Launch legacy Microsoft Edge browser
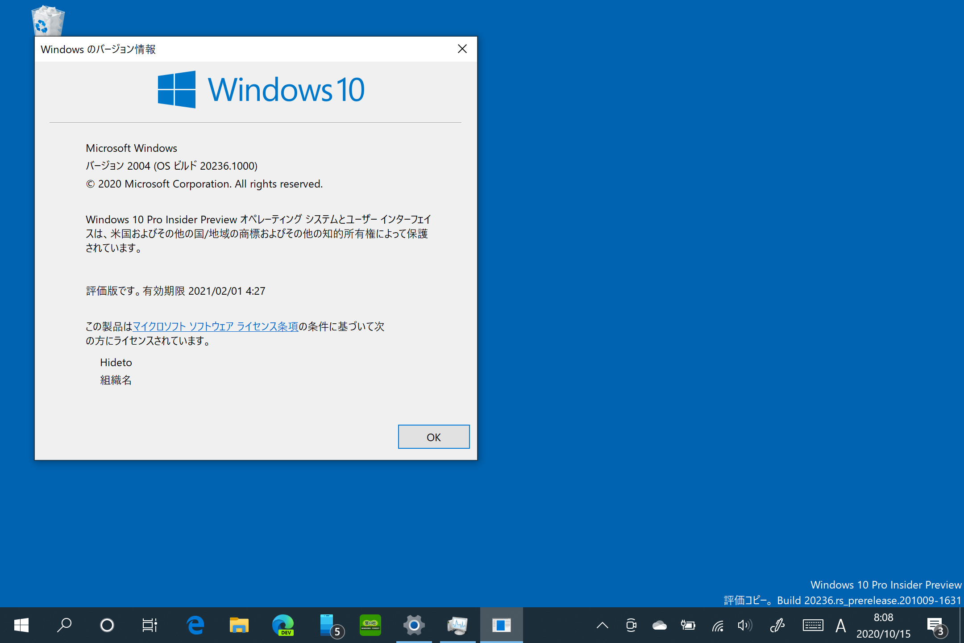 point(195,625)
